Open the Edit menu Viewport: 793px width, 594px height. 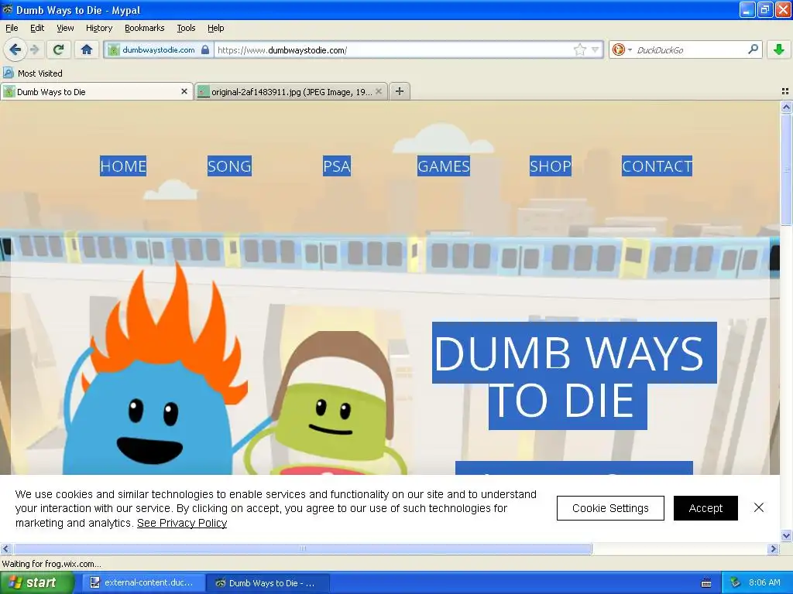pos(37,28)
